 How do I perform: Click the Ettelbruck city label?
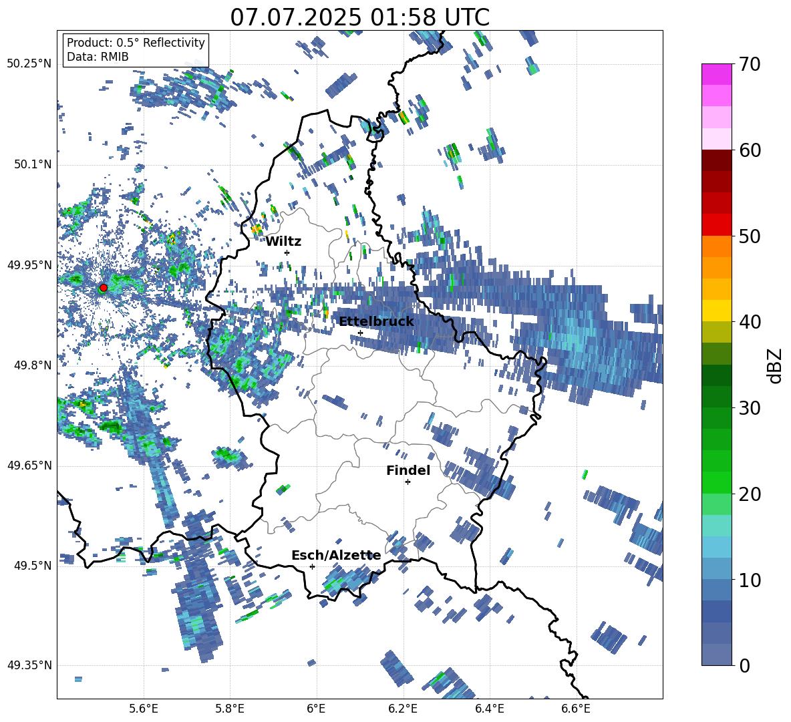coord(376,322)
